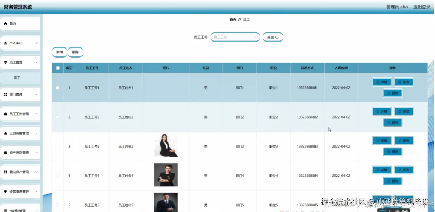Check the row checkbox for 员工工号2
Viewport: 435px width, 212px height.
pos(57,117)
